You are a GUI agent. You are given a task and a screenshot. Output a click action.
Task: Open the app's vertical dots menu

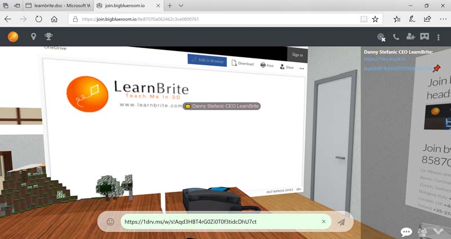(x=439, y=37)
